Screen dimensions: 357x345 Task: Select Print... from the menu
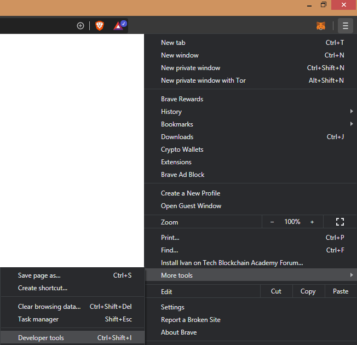pos(250,238)
